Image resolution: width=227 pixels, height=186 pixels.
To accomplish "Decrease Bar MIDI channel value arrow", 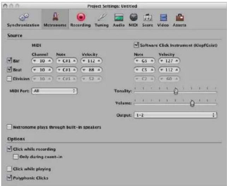I will [x=35, y=61].
